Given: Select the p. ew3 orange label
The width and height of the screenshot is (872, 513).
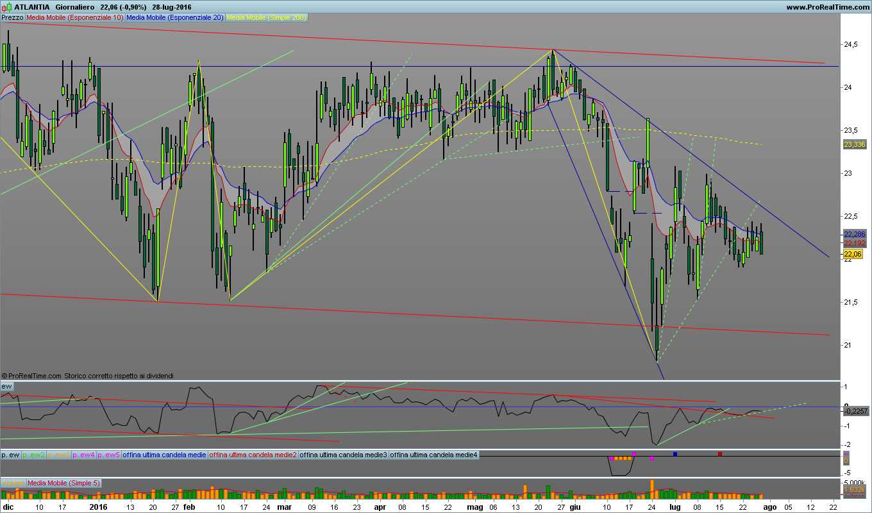Looking at the screenshot, I should [x=59, y=455].
